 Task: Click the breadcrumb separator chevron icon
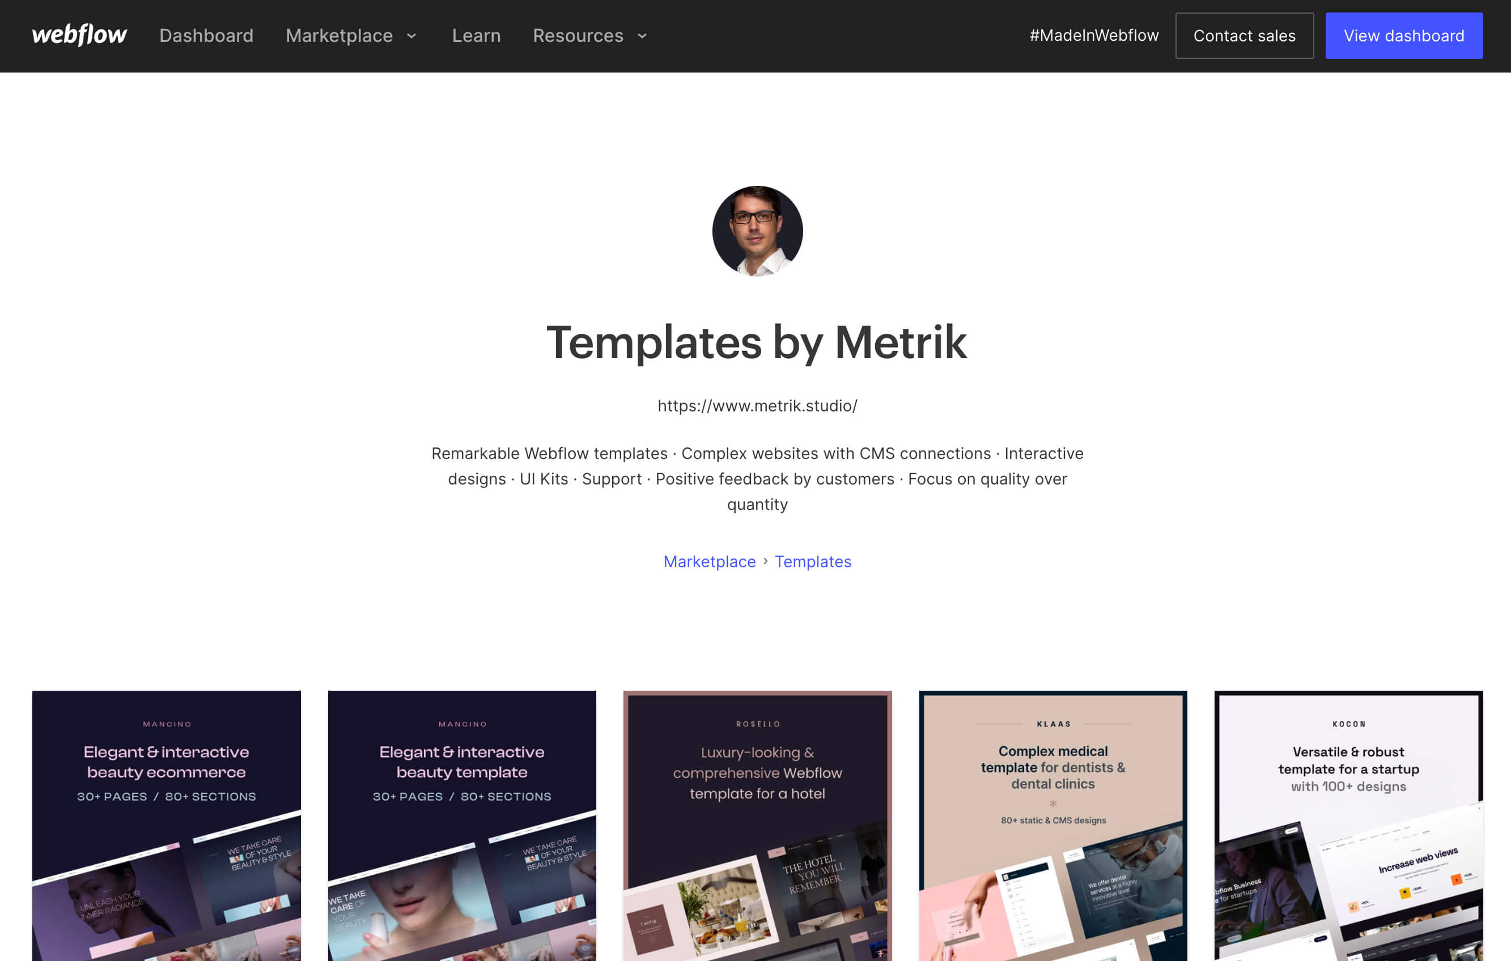tap(765, 562)
